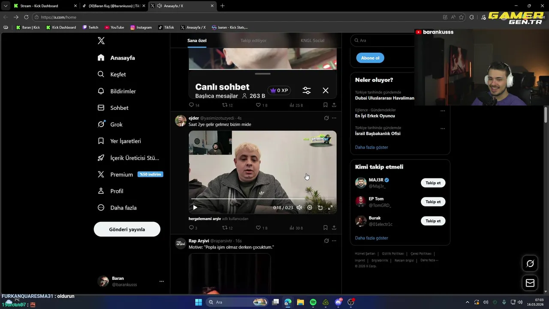Screen dimensions: 549x309
Task: Open Anasayfa in the left sidebar
Action: click(x=116, y=58)
